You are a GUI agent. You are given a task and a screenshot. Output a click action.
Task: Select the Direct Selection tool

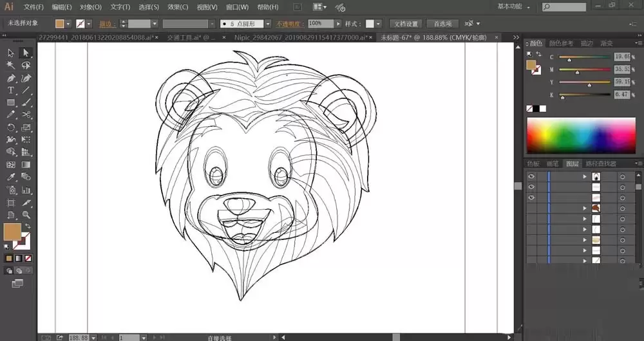point(26,53)
